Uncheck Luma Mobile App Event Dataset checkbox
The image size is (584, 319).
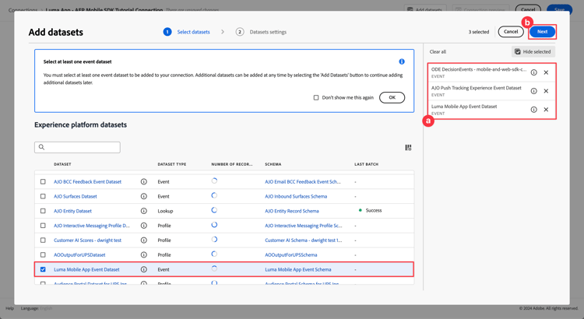[43, 269]
